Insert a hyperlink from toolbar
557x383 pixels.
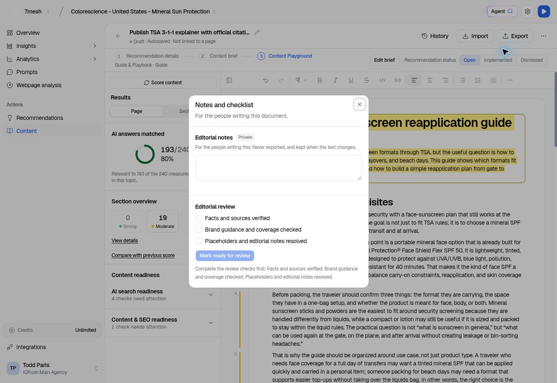tap(398, 80)
